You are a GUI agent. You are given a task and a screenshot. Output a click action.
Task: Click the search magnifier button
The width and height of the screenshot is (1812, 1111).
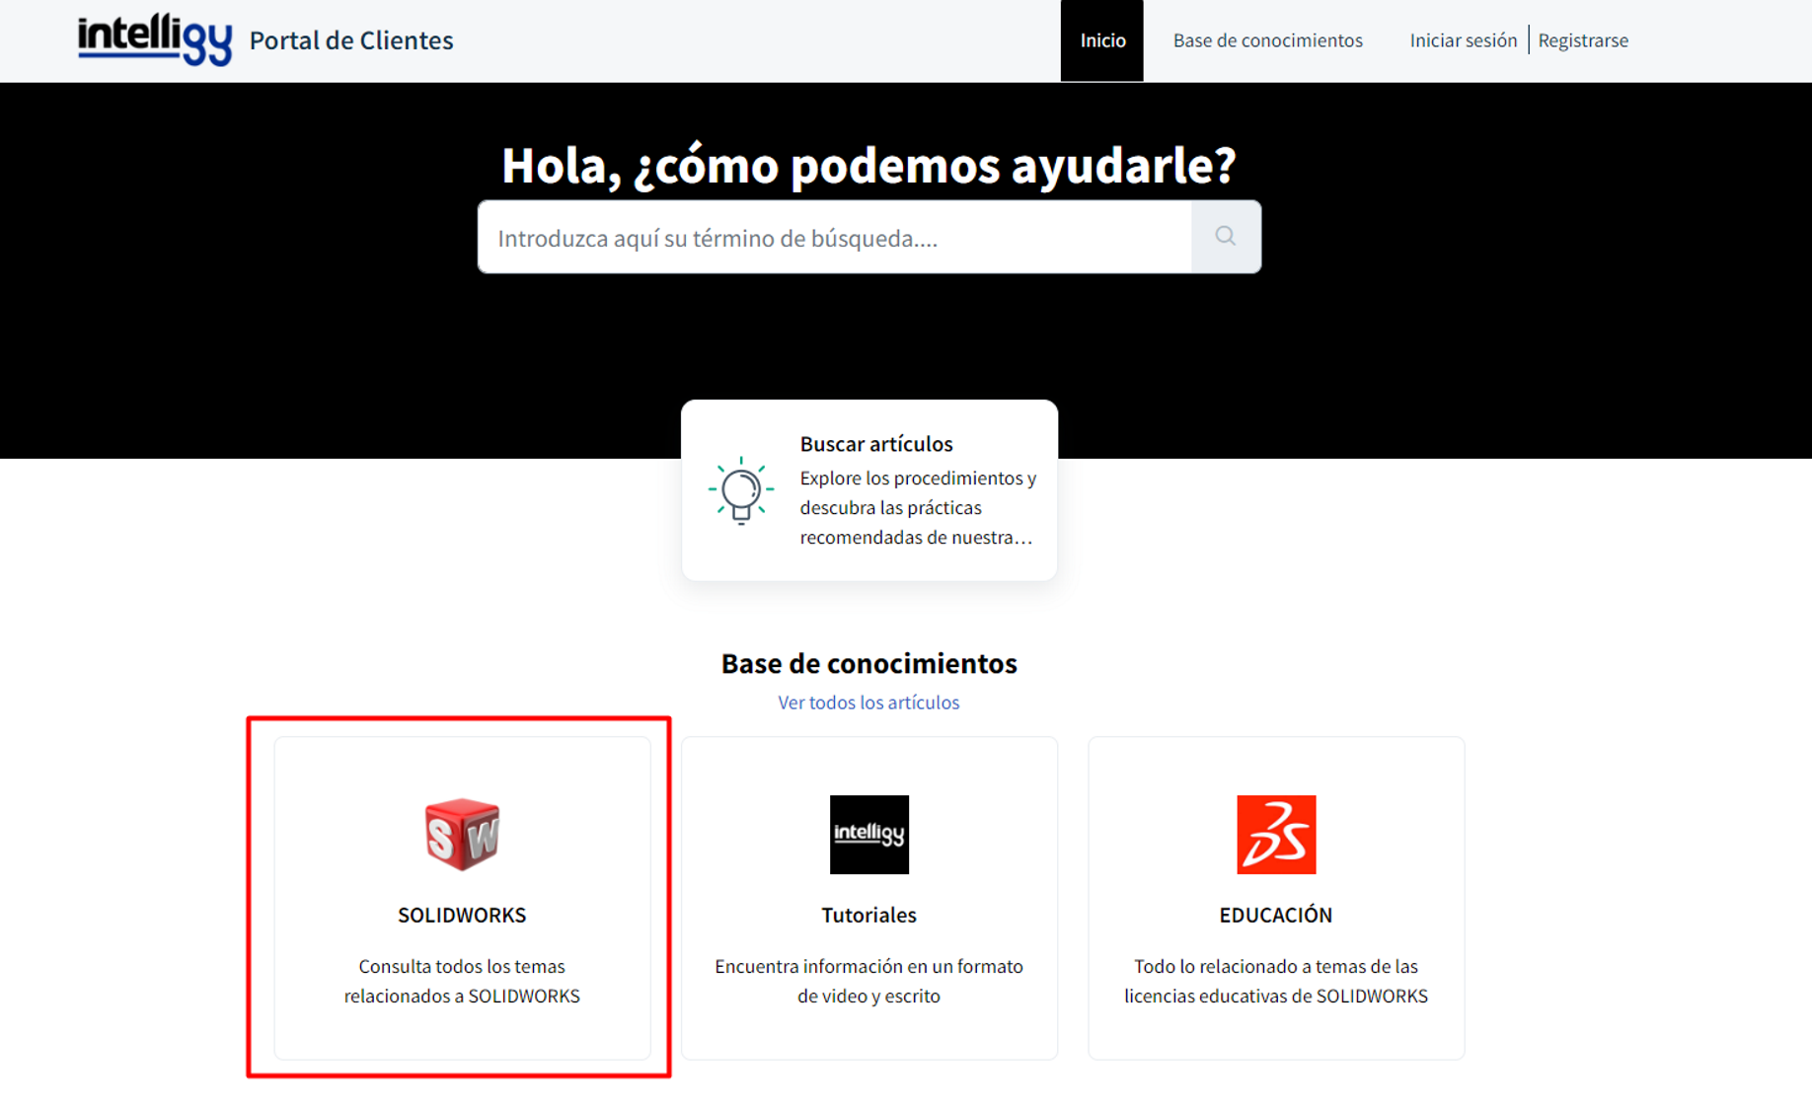coord(1226,237)
